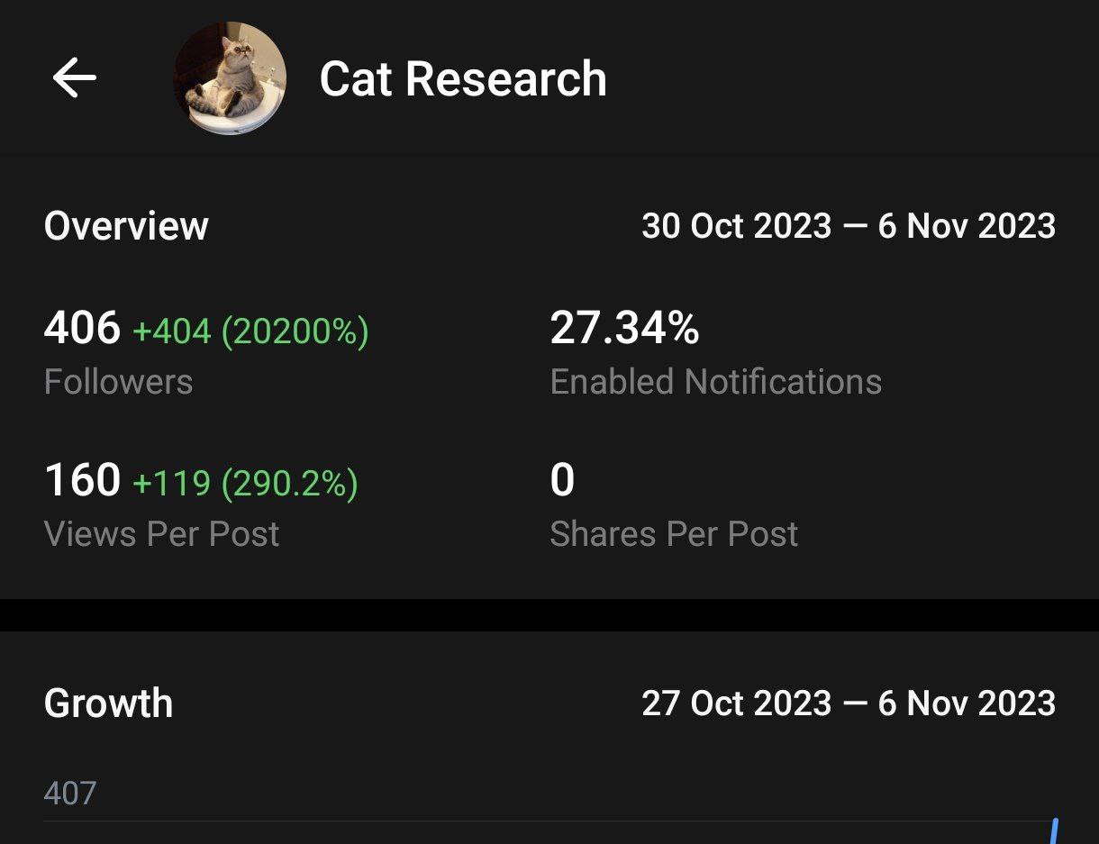Screen dimensions: 1099x844
Task: Tap the back arrow icon
Action: pyautogui.click(x=74, y=78)
